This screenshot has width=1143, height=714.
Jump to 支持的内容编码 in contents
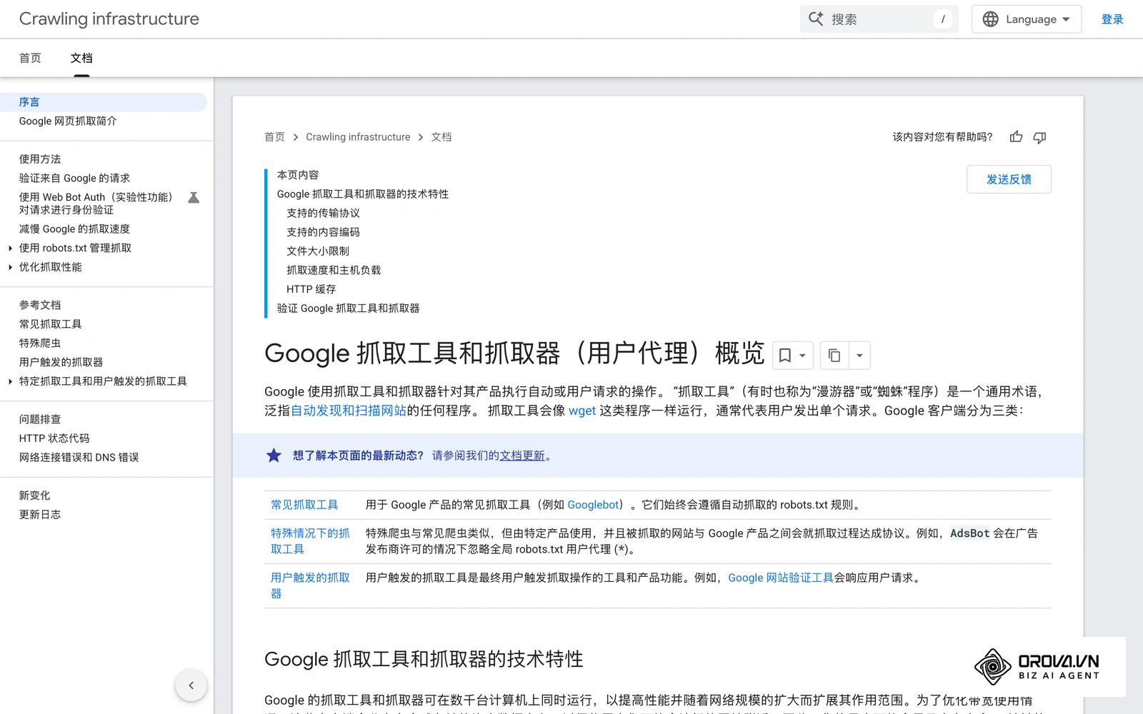pyautogui.click(x=323, y=233)
